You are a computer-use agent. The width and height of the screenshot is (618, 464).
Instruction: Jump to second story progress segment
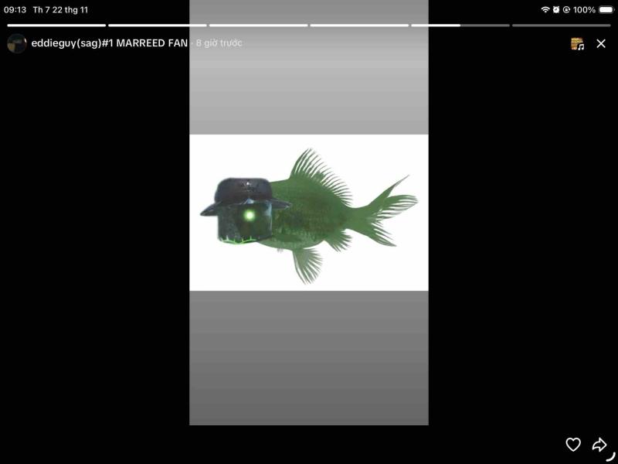click(158, 25)
